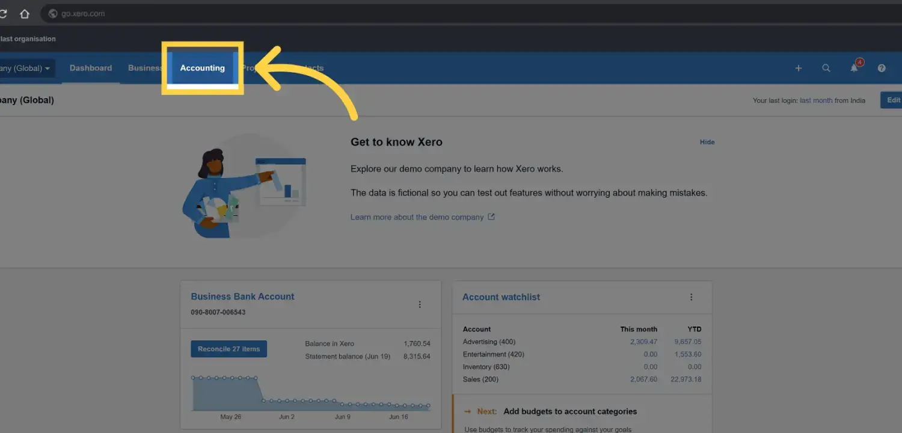Click 'Add budgets to account categories' prompt
Image resolution: width=902 pixels, height=433 pixels.
570,411
